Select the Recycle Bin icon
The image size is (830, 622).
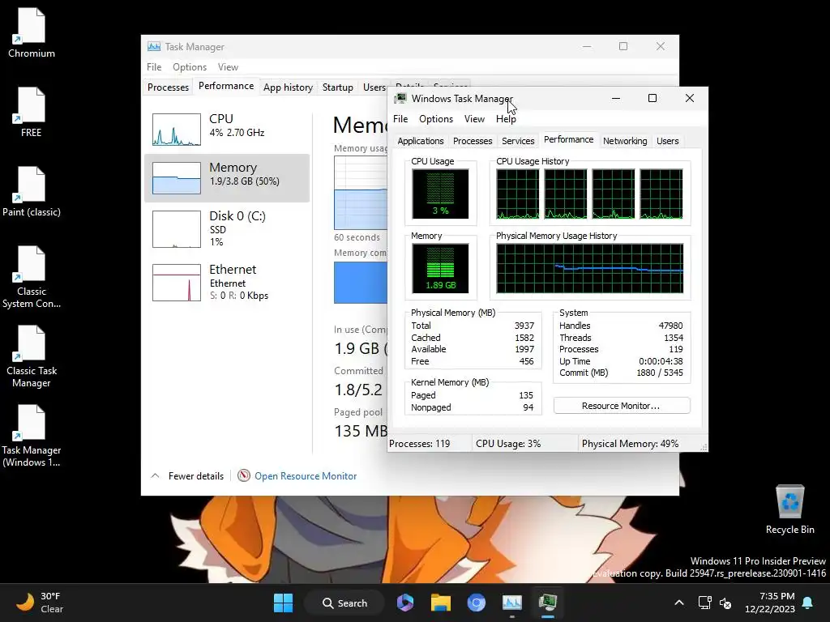(789, 509)
